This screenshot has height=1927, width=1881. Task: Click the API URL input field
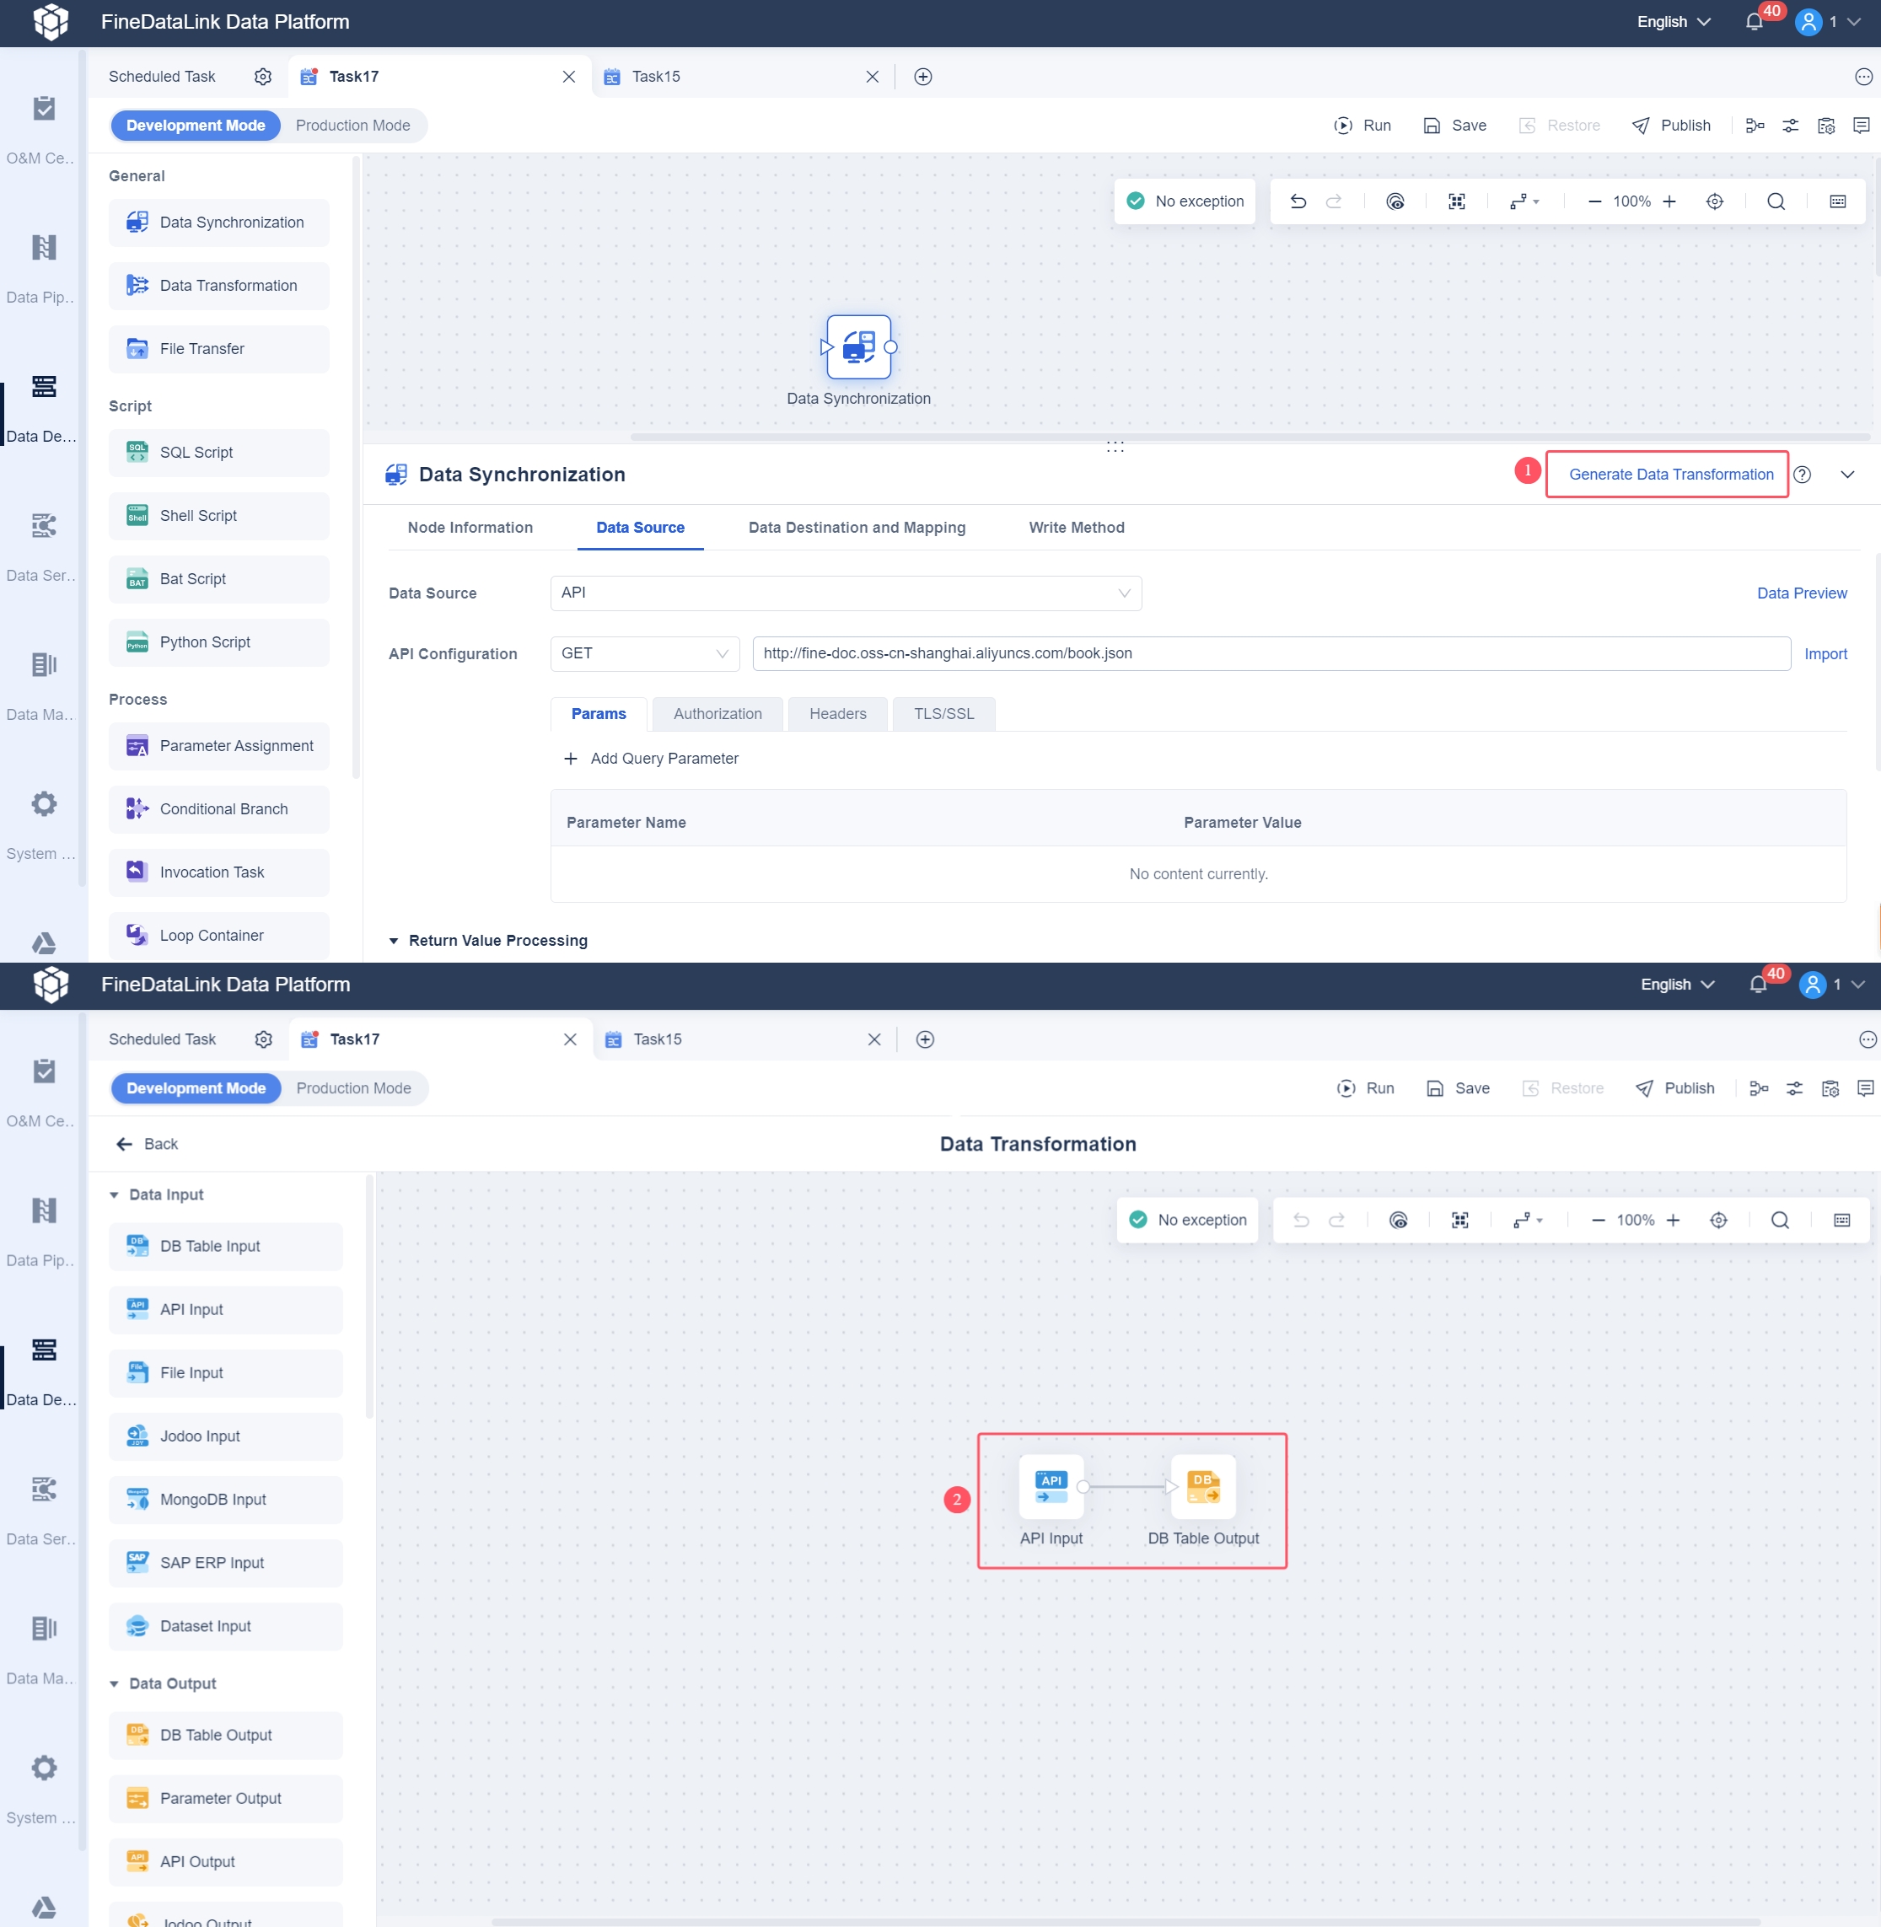[x=1271, y=652]
